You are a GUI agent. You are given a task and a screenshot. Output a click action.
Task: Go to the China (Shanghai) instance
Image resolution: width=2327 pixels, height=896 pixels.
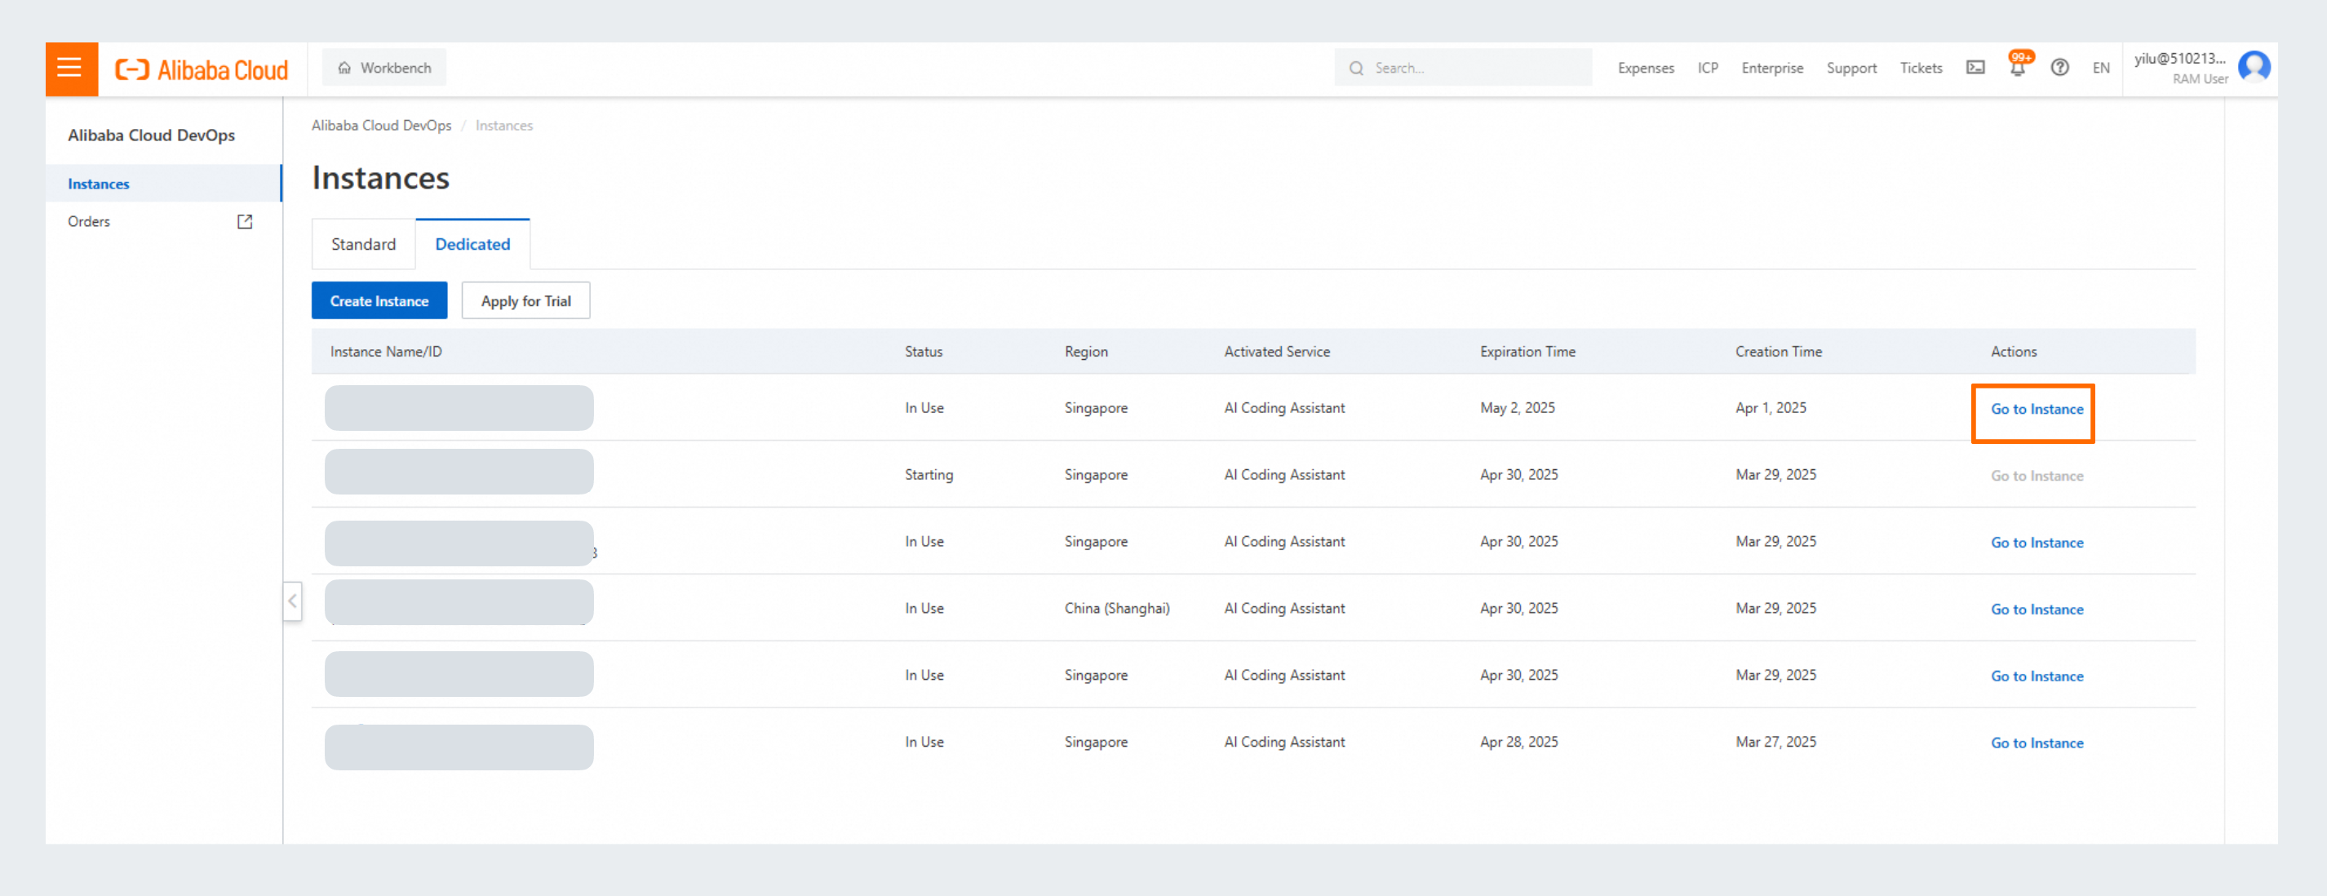(x=2037, y=610)
